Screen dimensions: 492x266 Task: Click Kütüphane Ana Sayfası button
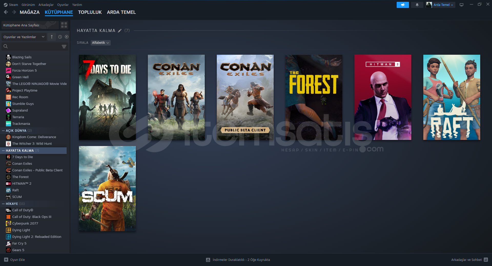tap(30, 25)
